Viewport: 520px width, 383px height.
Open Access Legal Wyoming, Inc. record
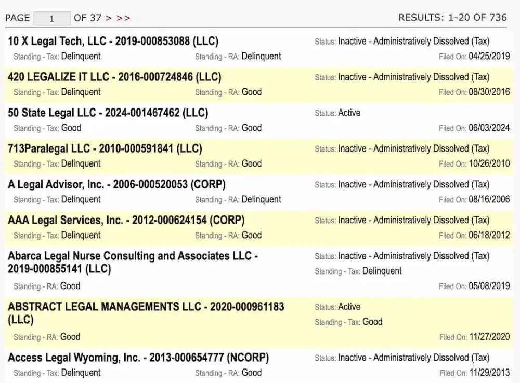click(x=138, y=358)
